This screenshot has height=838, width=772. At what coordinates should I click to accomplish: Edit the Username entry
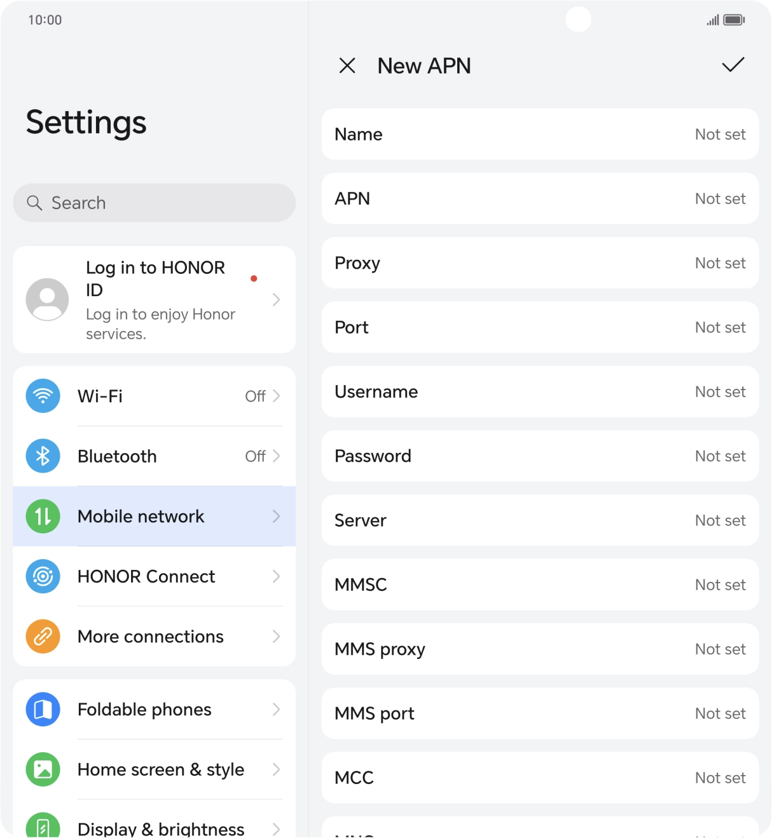[540, 392]
